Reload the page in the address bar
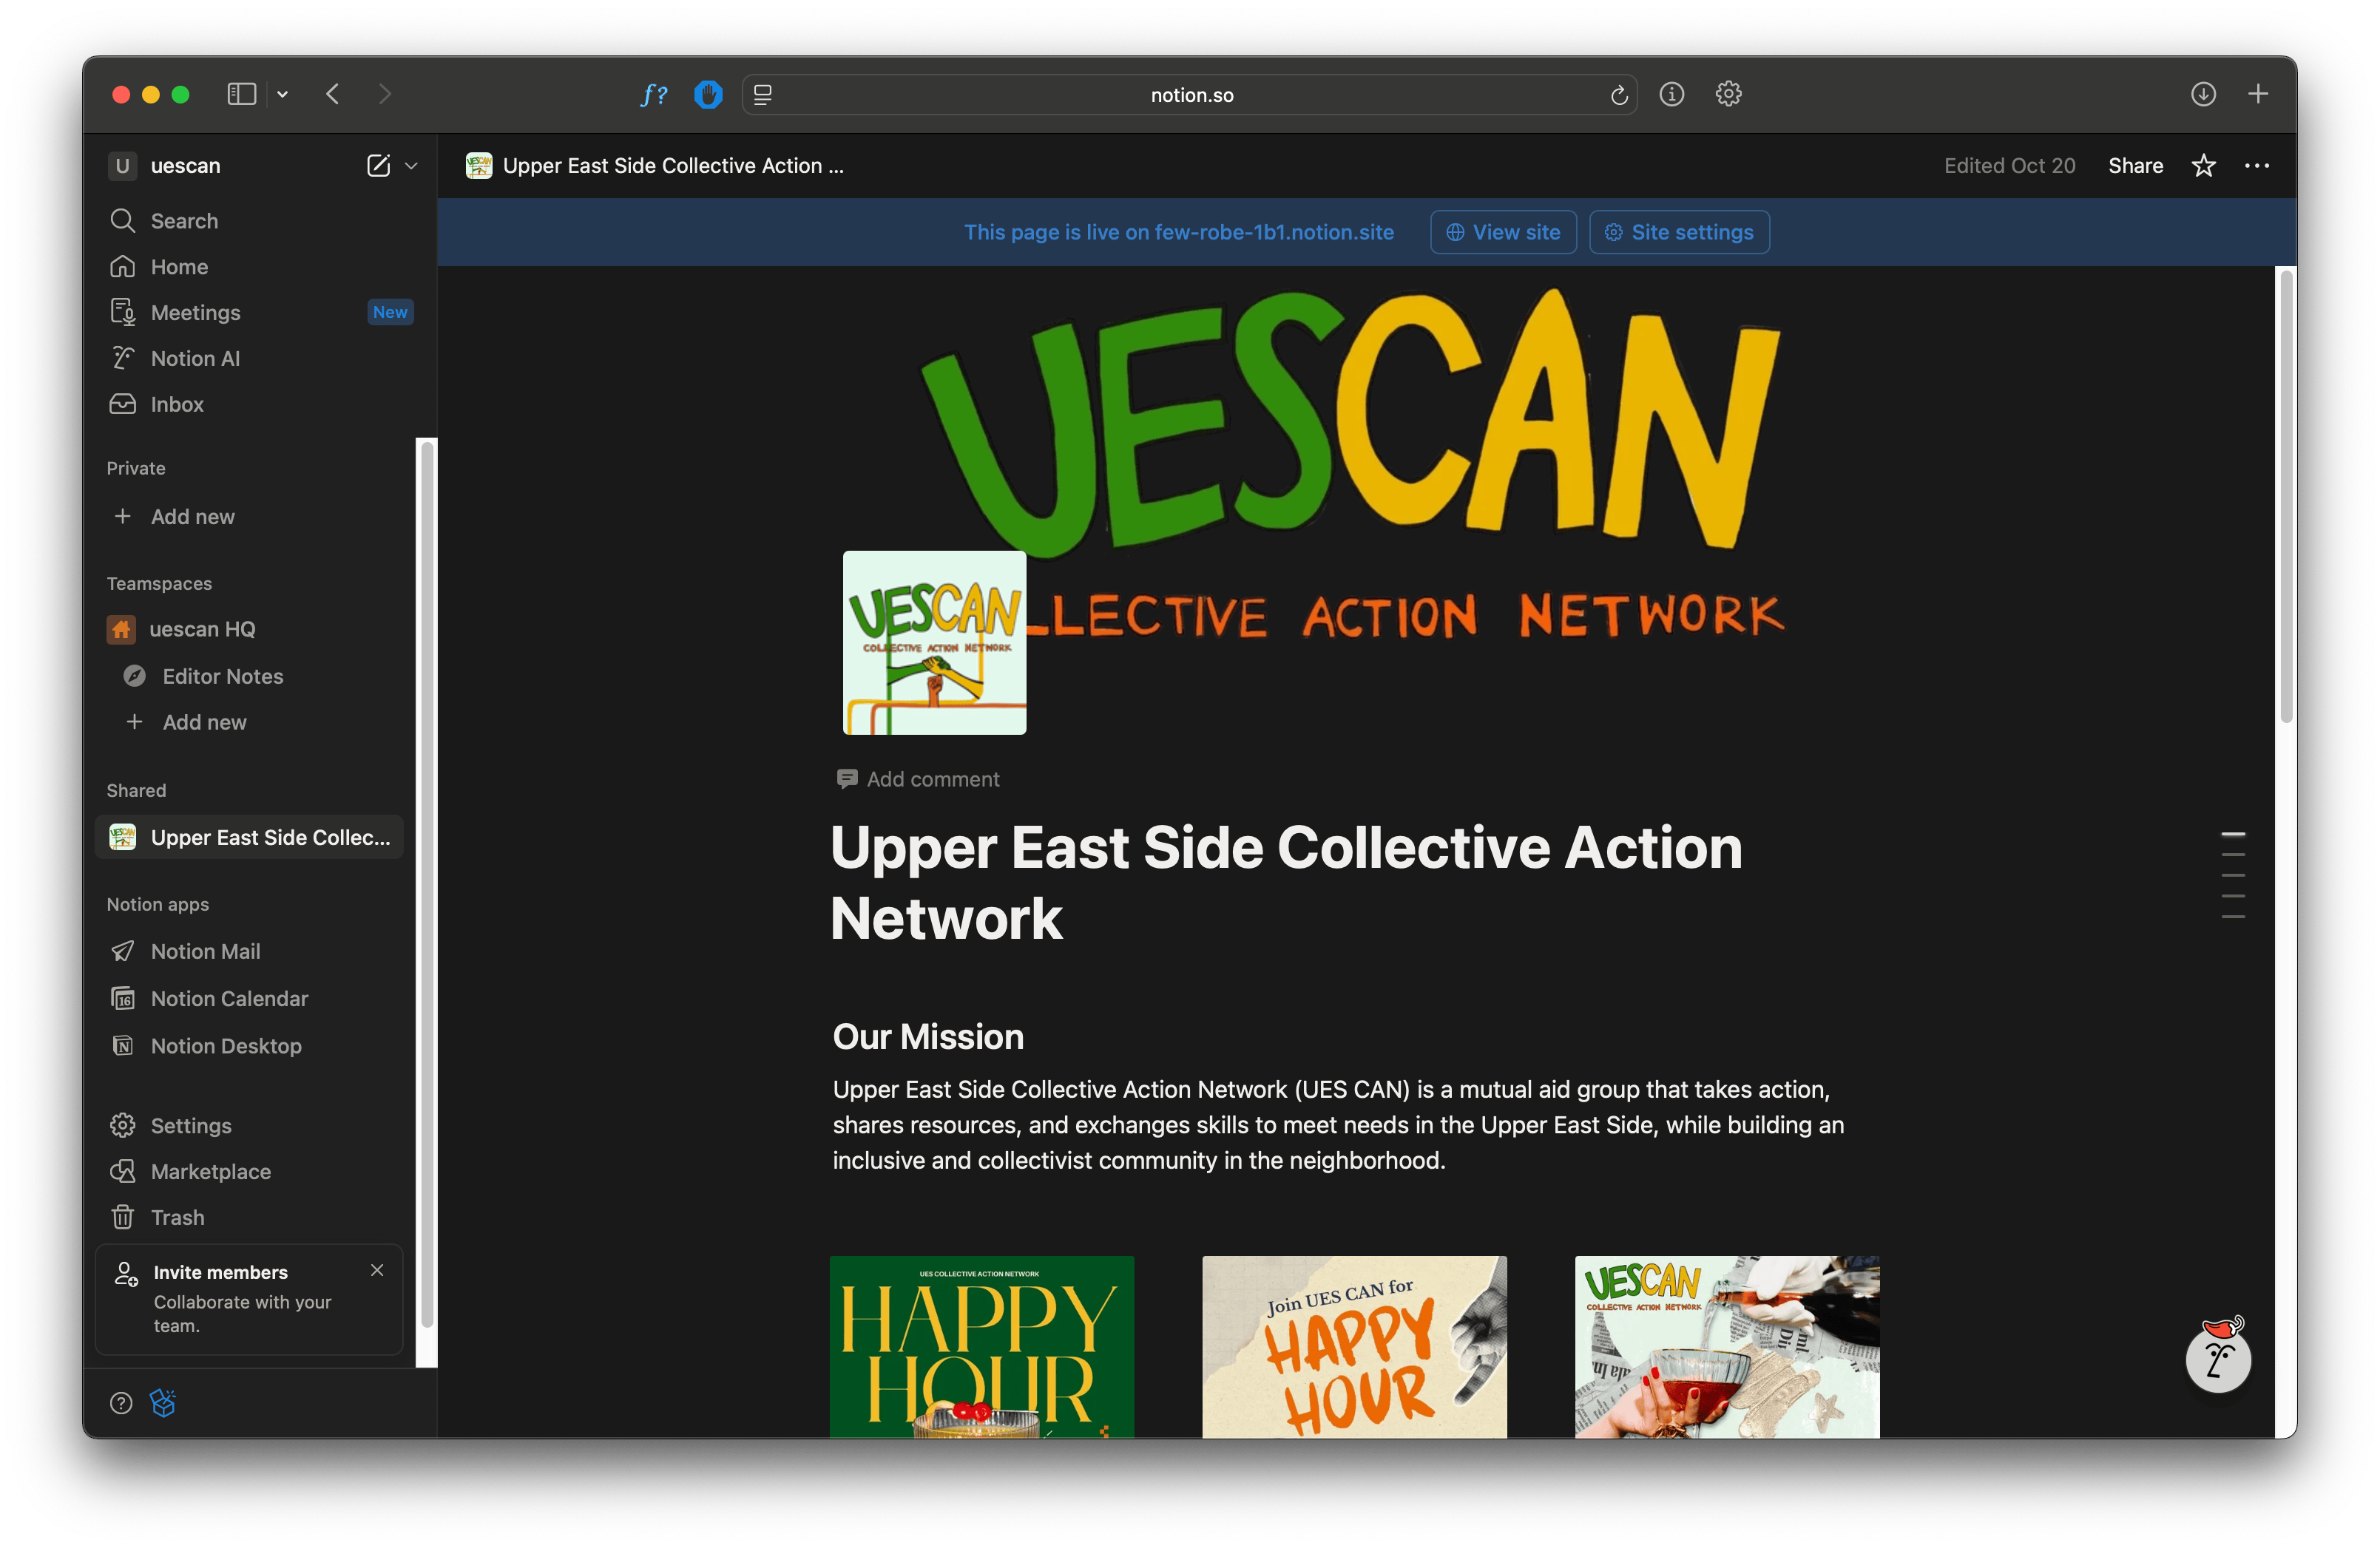 [x=1618, y=95]
